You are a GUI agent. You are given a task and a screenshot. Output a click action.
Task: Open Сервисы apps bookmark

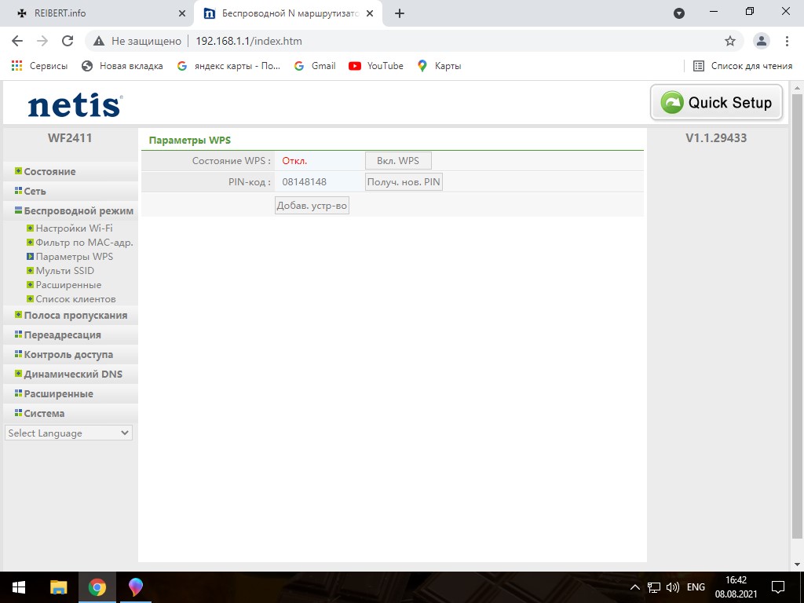coord(39,66)
